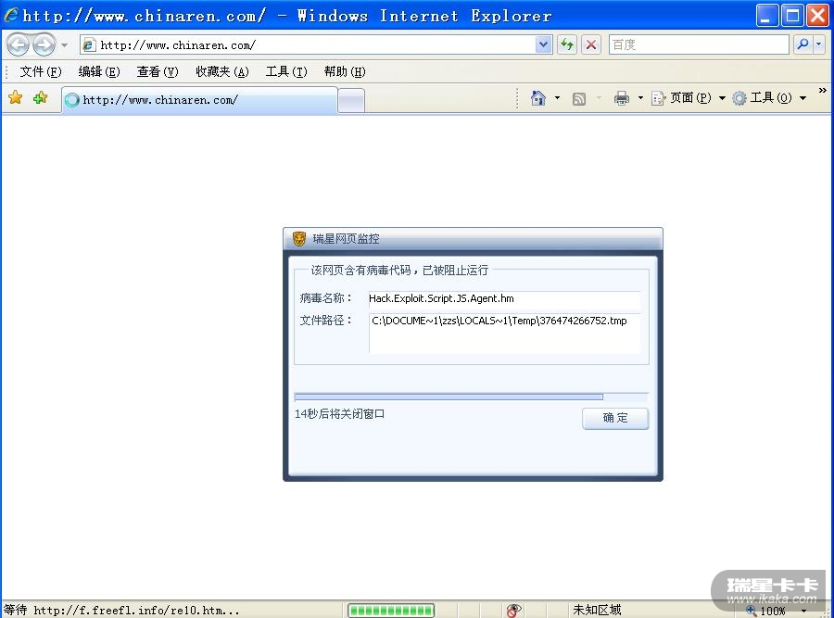Expand the zoom level dropdown arrow
Image resolution: width=834 pixels, height=618 pixels.
[x=803, y=612]
